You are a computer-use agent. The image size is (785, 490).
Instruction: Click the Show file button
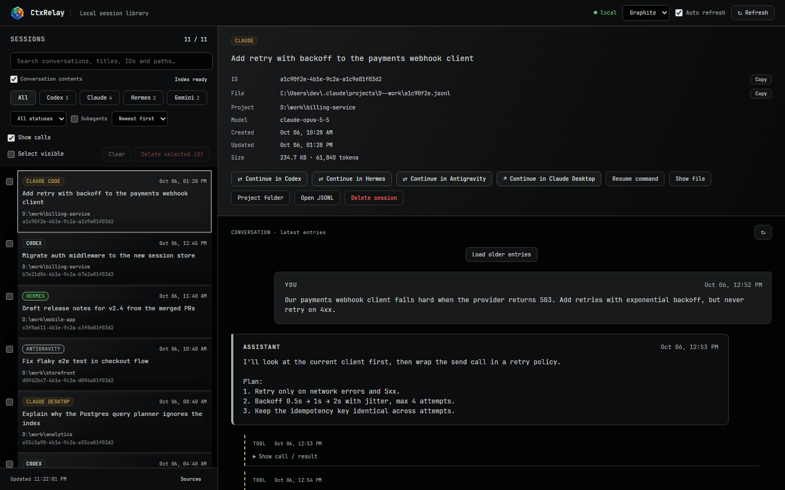pyautogui.click(x=690, y=179)
